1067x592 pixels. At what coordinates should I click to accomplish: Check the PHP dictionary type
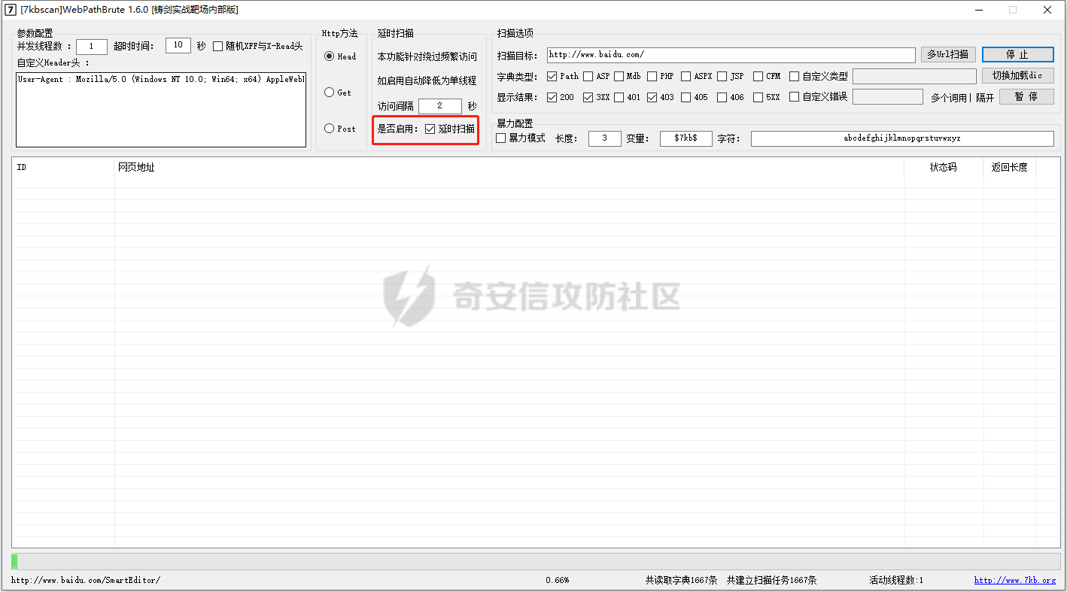pos(650,76)
